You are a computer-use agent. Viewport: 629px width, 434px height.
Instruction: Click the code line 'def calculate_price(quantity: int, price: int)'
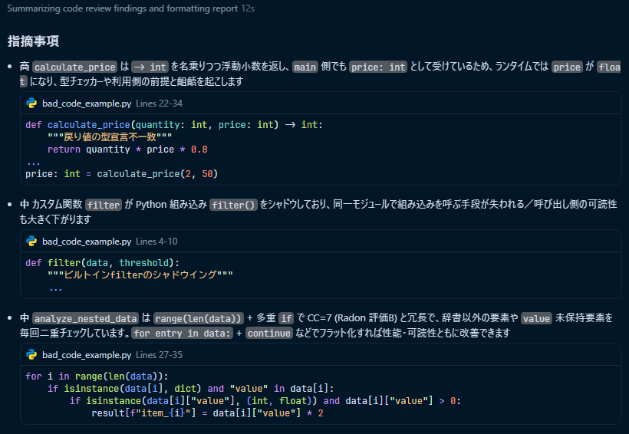173,125
